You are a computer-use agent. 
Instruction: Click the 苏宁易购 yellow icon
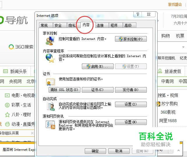159,104
